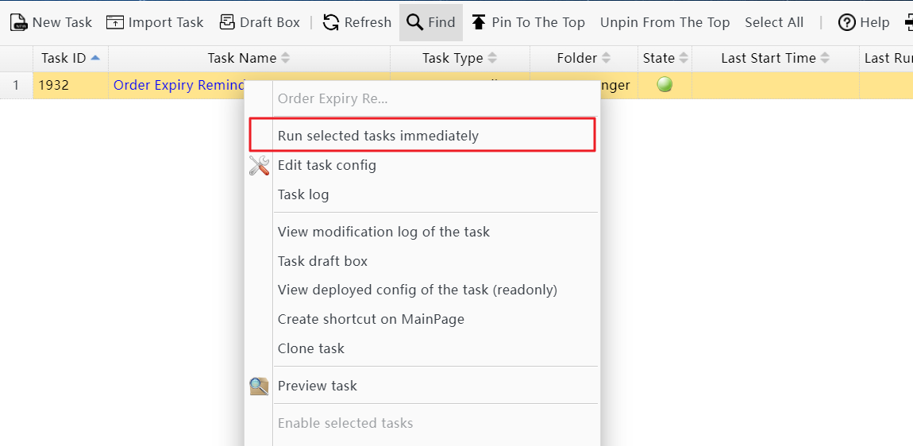Open Task log from context menu
This screenshot has width=913, height=446.
point(303,194)
